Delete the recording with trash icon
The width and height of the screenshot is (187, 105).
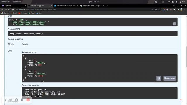coord(16,100)
